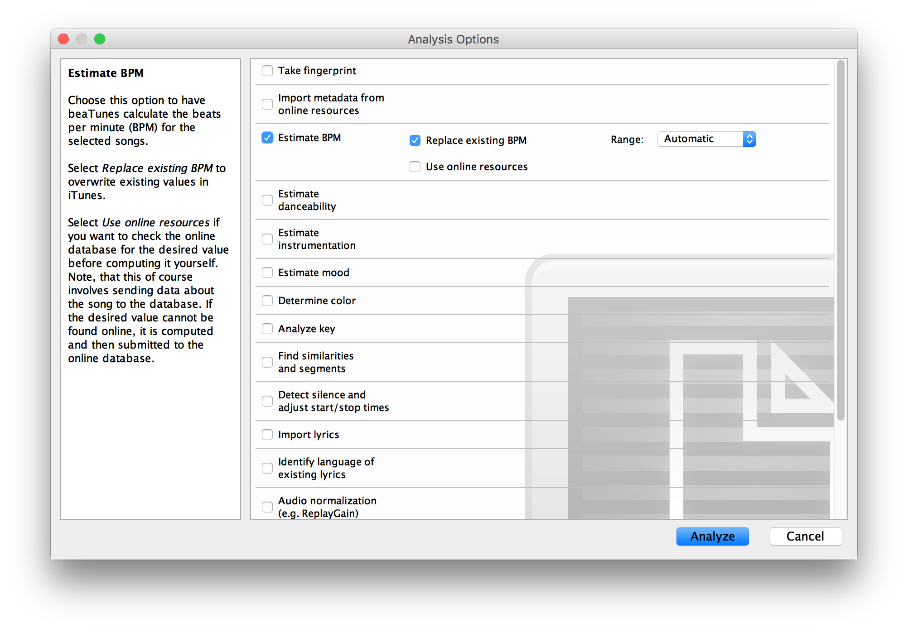
Task: Disable Replace existing BPM
Action: coord(415,140)
